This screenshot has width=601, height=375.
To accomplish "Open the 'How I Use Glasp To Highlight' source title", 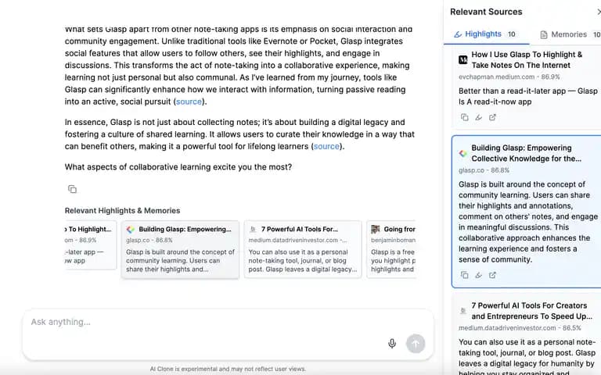I will 527,60.
